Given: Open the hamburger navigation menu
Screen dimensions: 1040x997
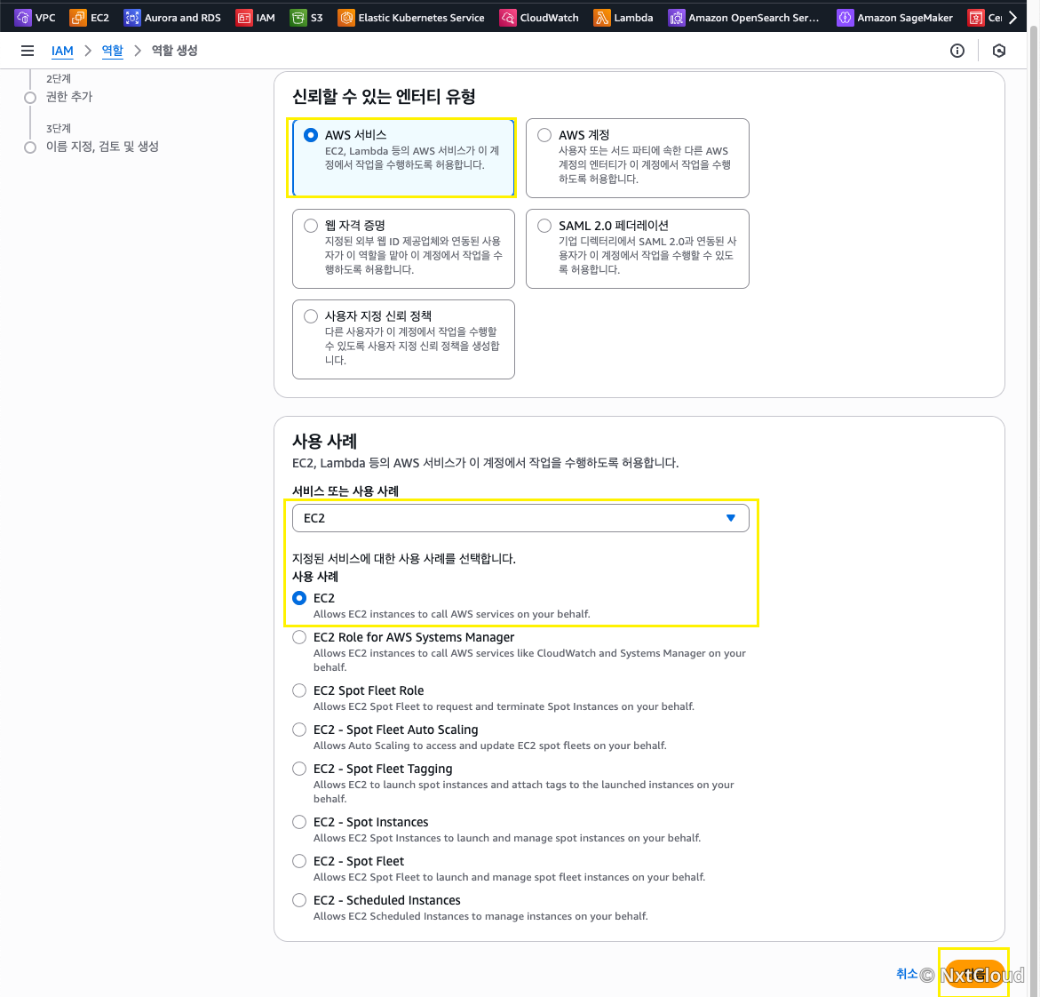Looking at the screenshot, I should pos(28,51).
